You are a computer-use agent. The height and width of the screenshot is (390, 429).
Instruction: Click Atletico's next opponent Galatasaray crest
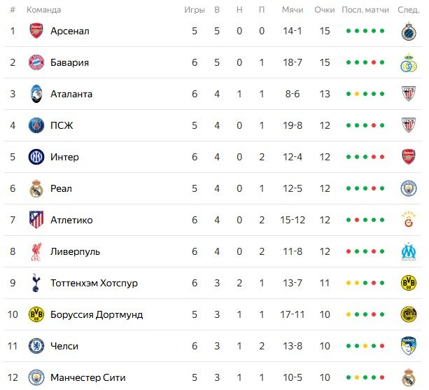[408, 220]
